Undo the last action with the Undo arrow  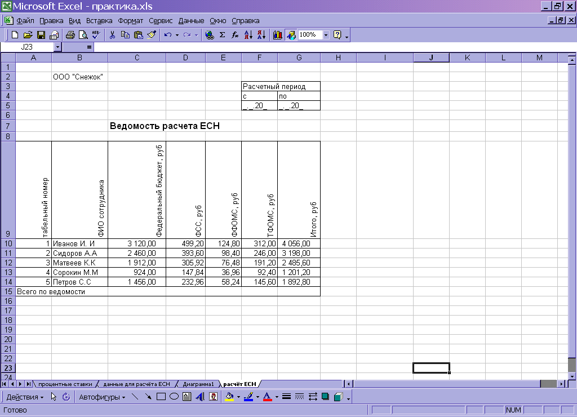point(168,35)
